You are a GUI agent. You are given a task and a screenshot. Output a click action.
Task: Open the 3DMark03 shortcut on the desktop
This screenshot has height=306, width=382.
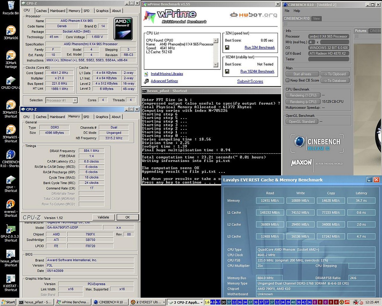tap(11, 109)
